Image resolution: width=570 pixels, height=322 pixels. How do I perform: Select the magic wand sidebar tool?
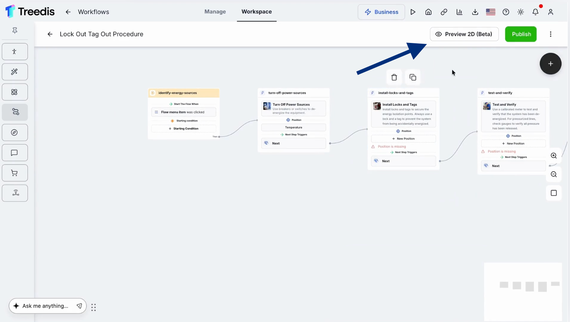pyautogui.click(x=15, y=72)
